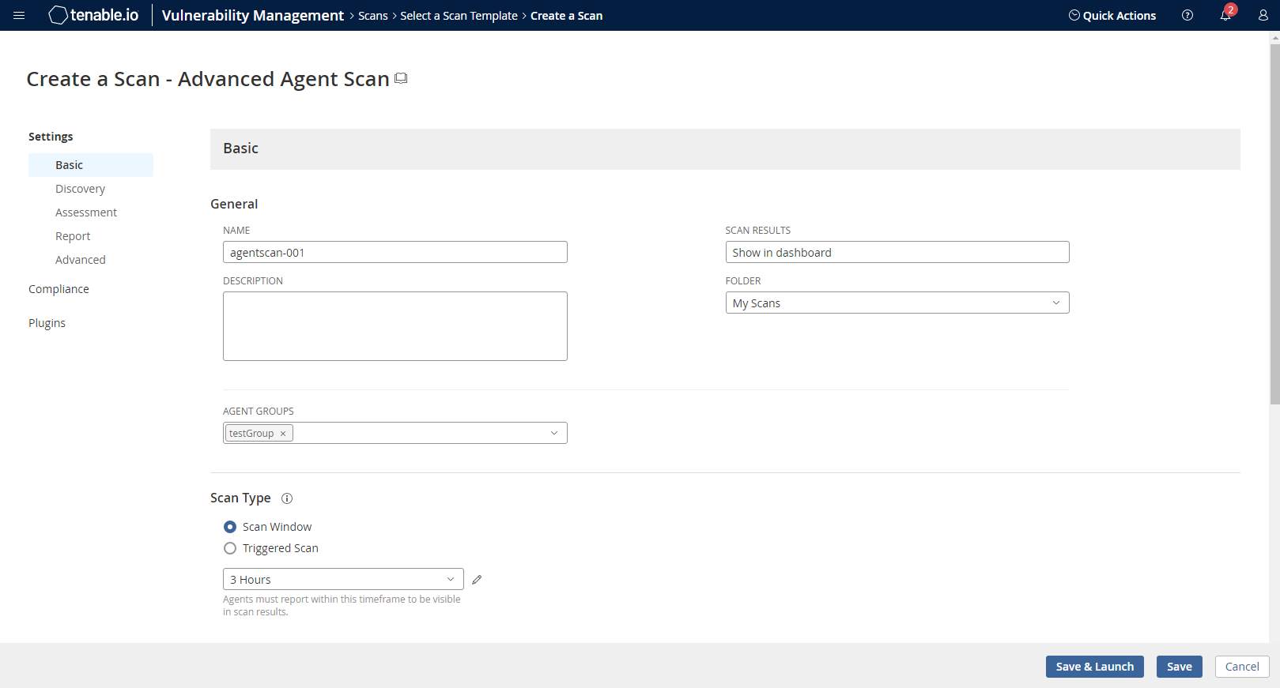Cancel scan creation
The height and width of the screenshot is (688, 1280).
(1241, 667)
